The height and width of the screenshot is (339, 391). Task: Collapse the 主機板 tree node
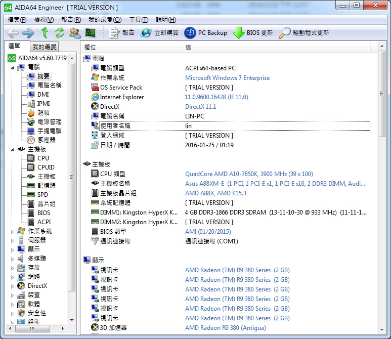point(12,150)
